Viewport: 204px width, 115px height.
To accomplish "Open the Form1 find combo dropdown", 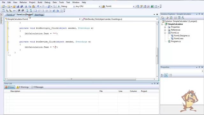I will pos(134,6).
